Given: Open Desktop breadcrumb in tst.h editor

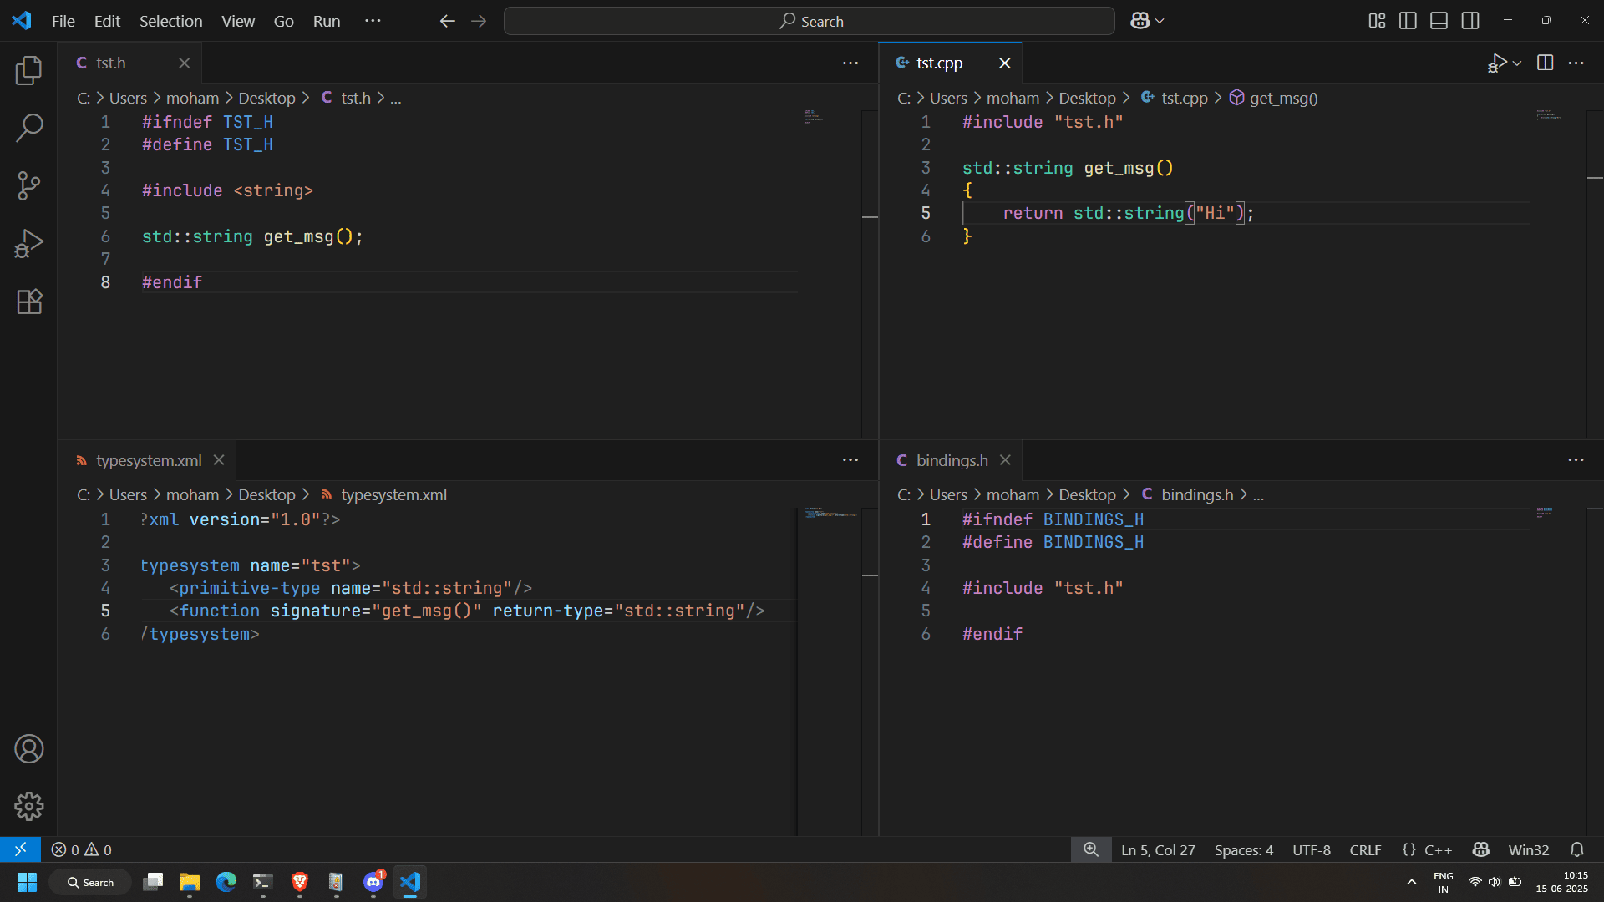Looking at the screenshot, I should [x=266, y=98].
